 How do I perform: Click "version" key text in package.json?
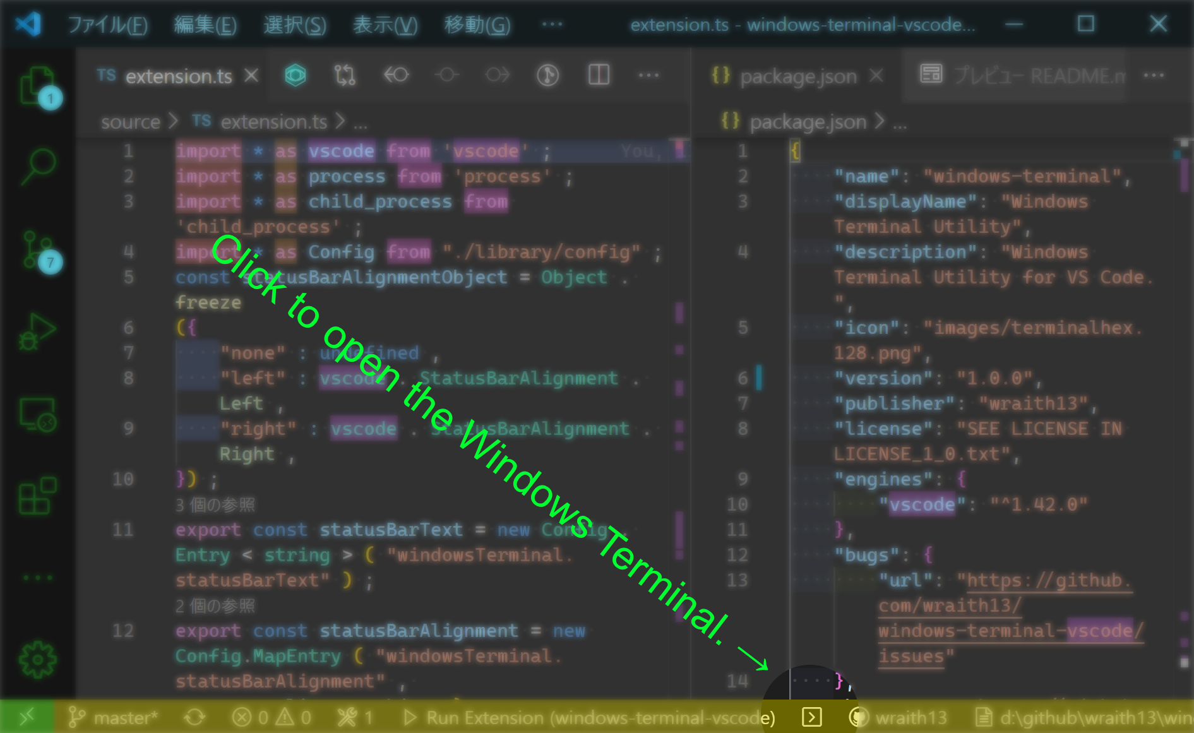click(883, 378)
